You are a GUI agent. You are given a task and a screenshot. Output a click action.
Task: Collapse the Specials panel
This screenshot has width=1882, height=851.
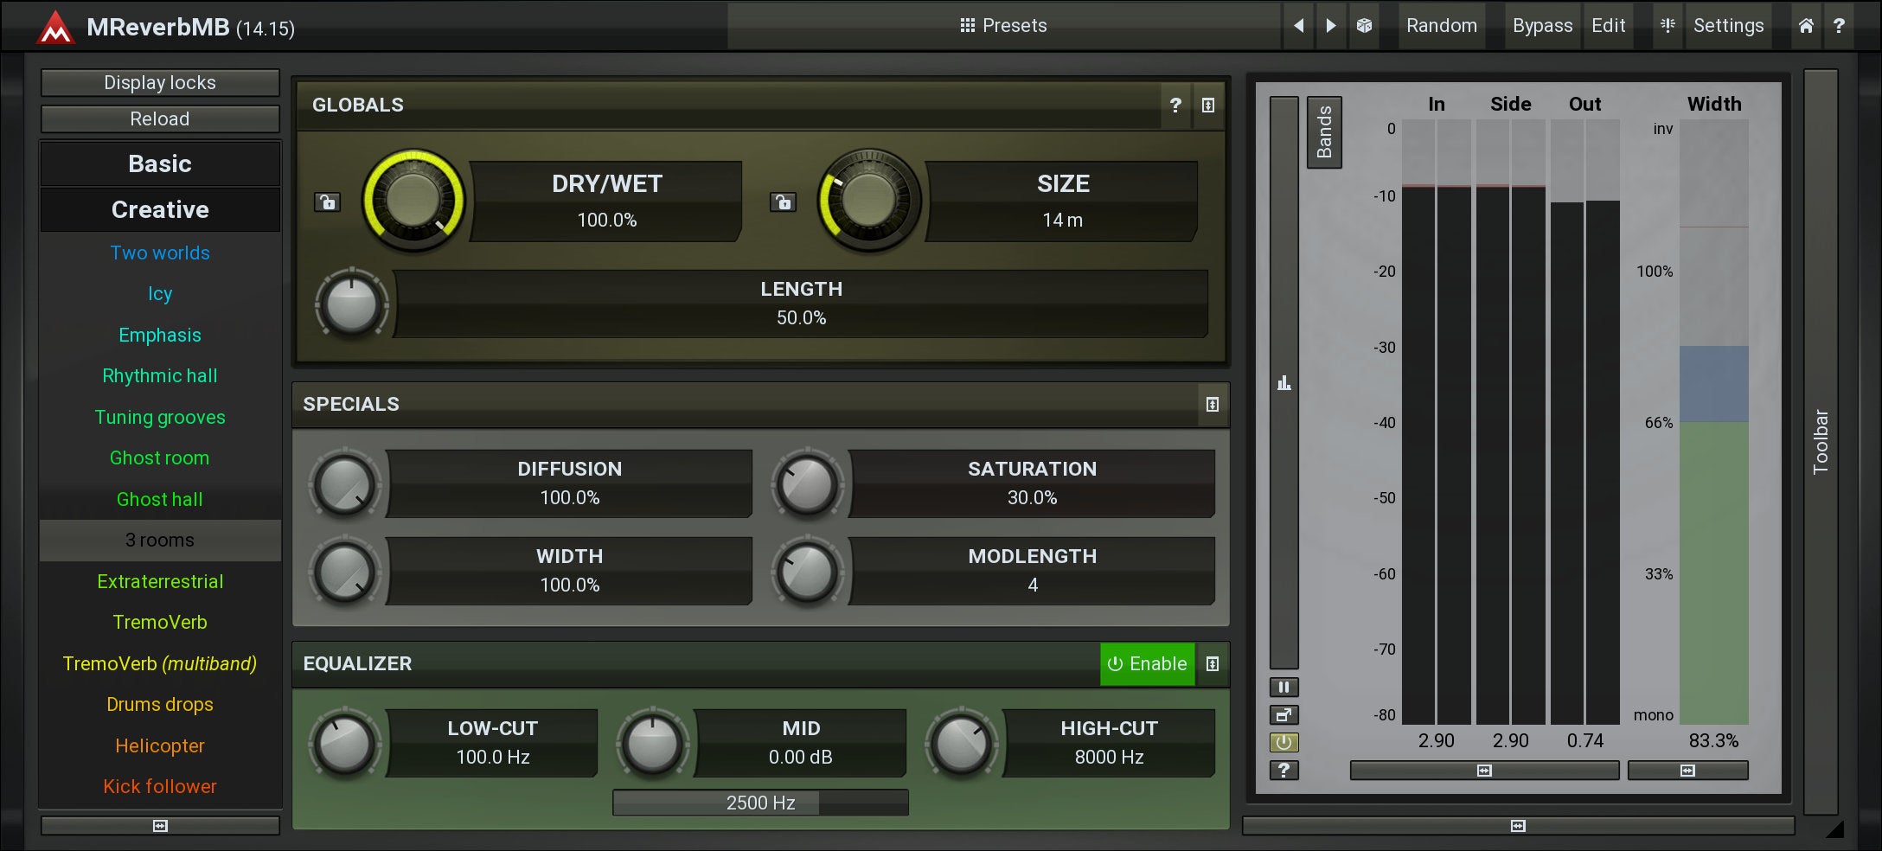[1213, 405]
